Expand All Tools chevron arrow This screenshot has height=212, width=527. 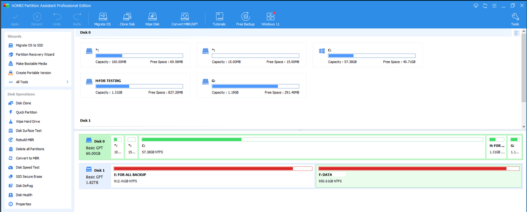pyautogui.click(x=67, y=82)
